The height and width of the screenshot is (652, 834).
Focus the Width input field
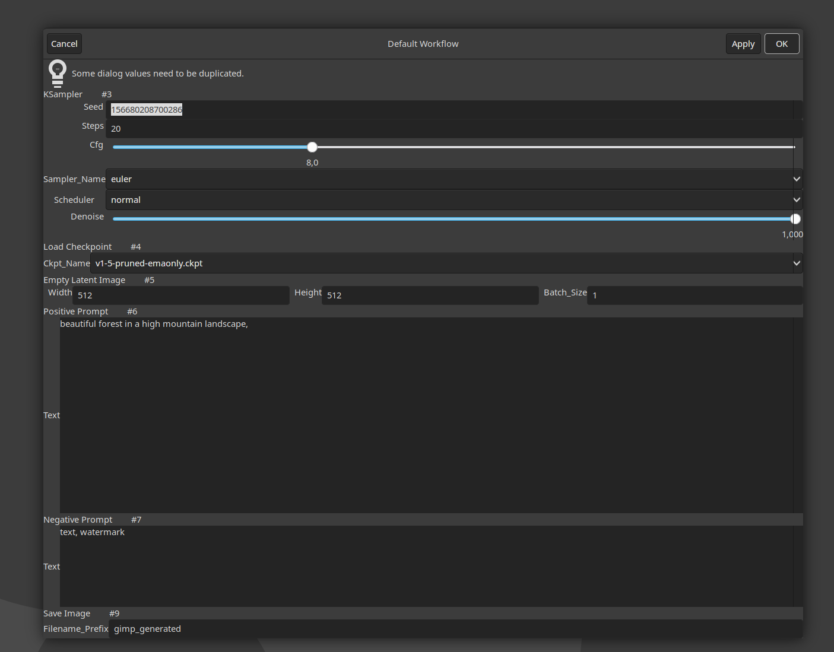181,295
